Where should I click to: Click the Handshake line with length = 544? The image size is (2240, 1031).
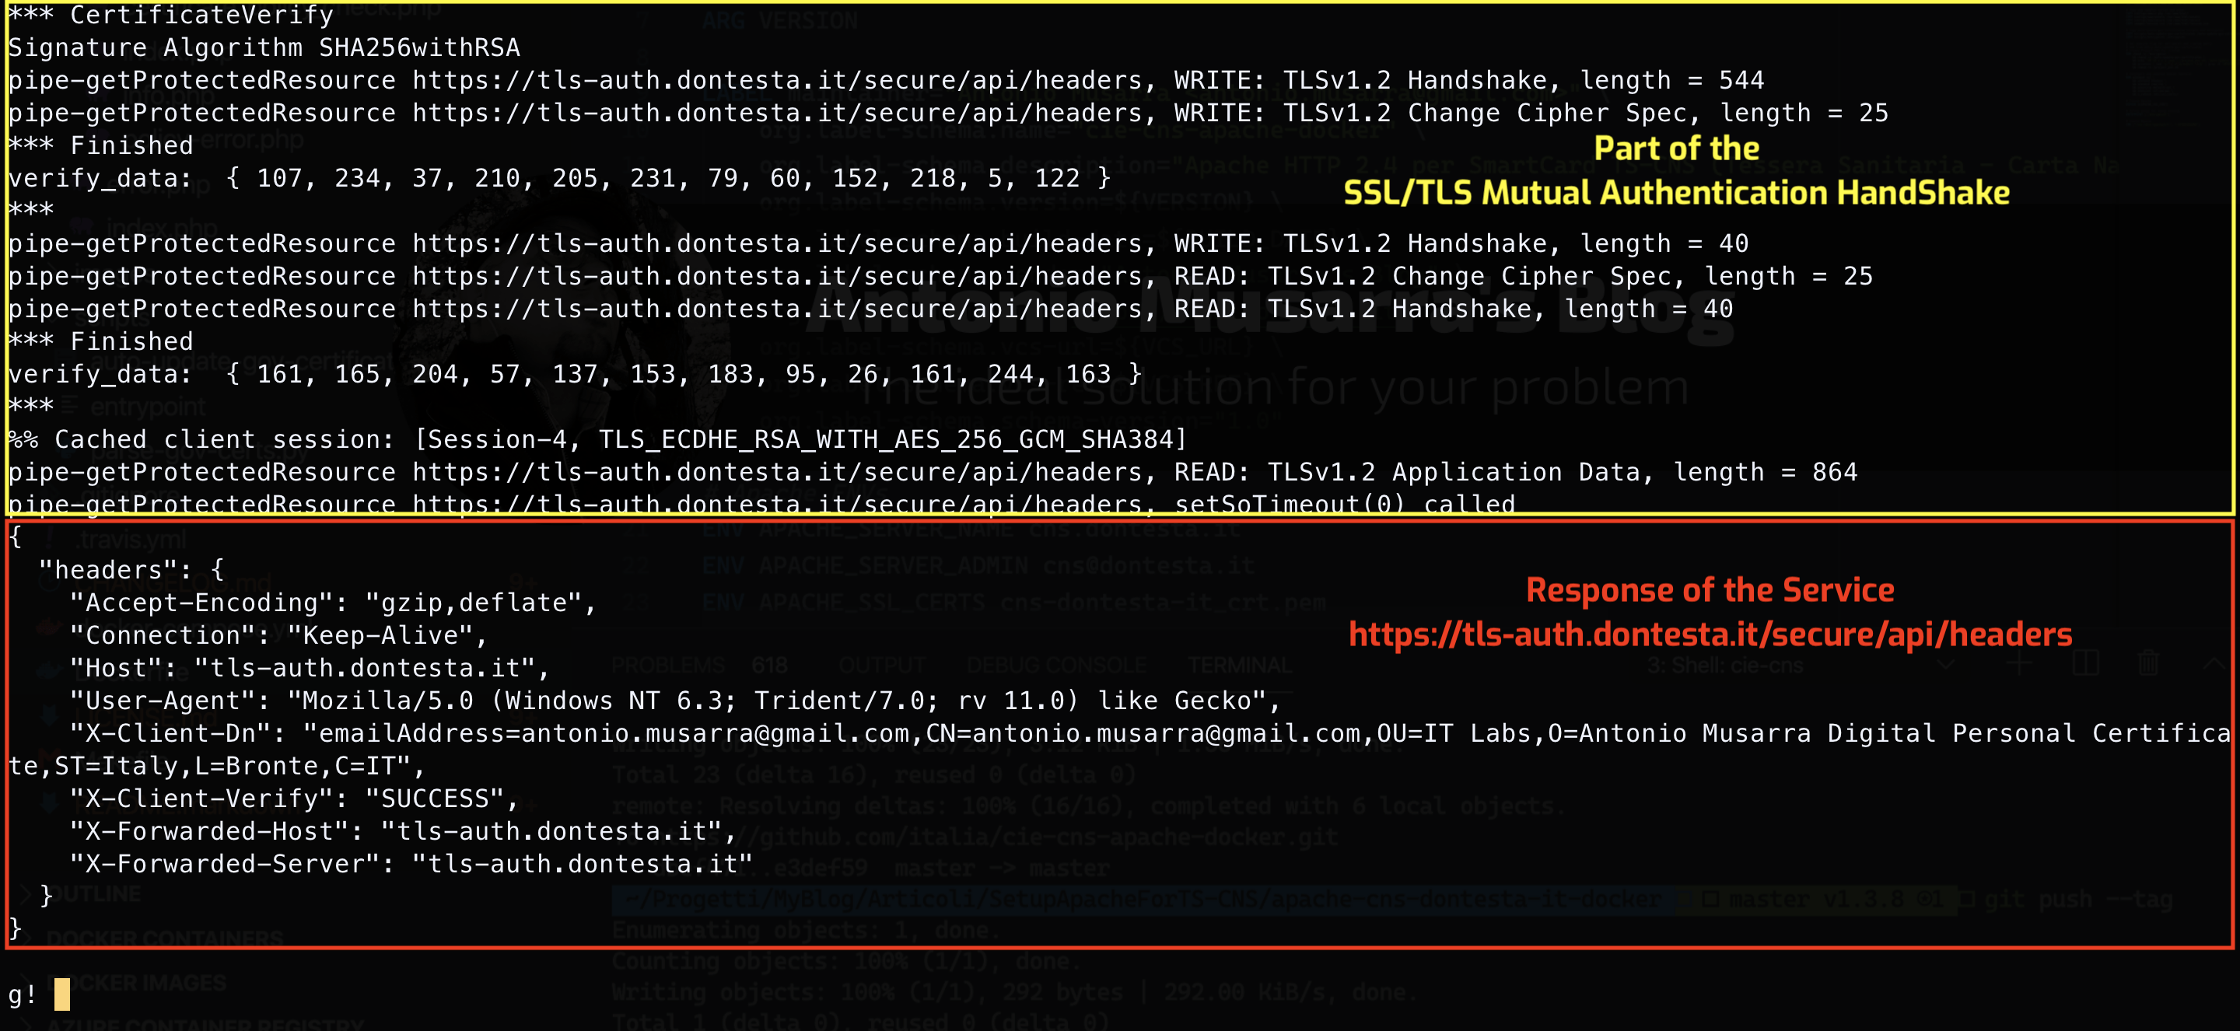click(886, 80)
